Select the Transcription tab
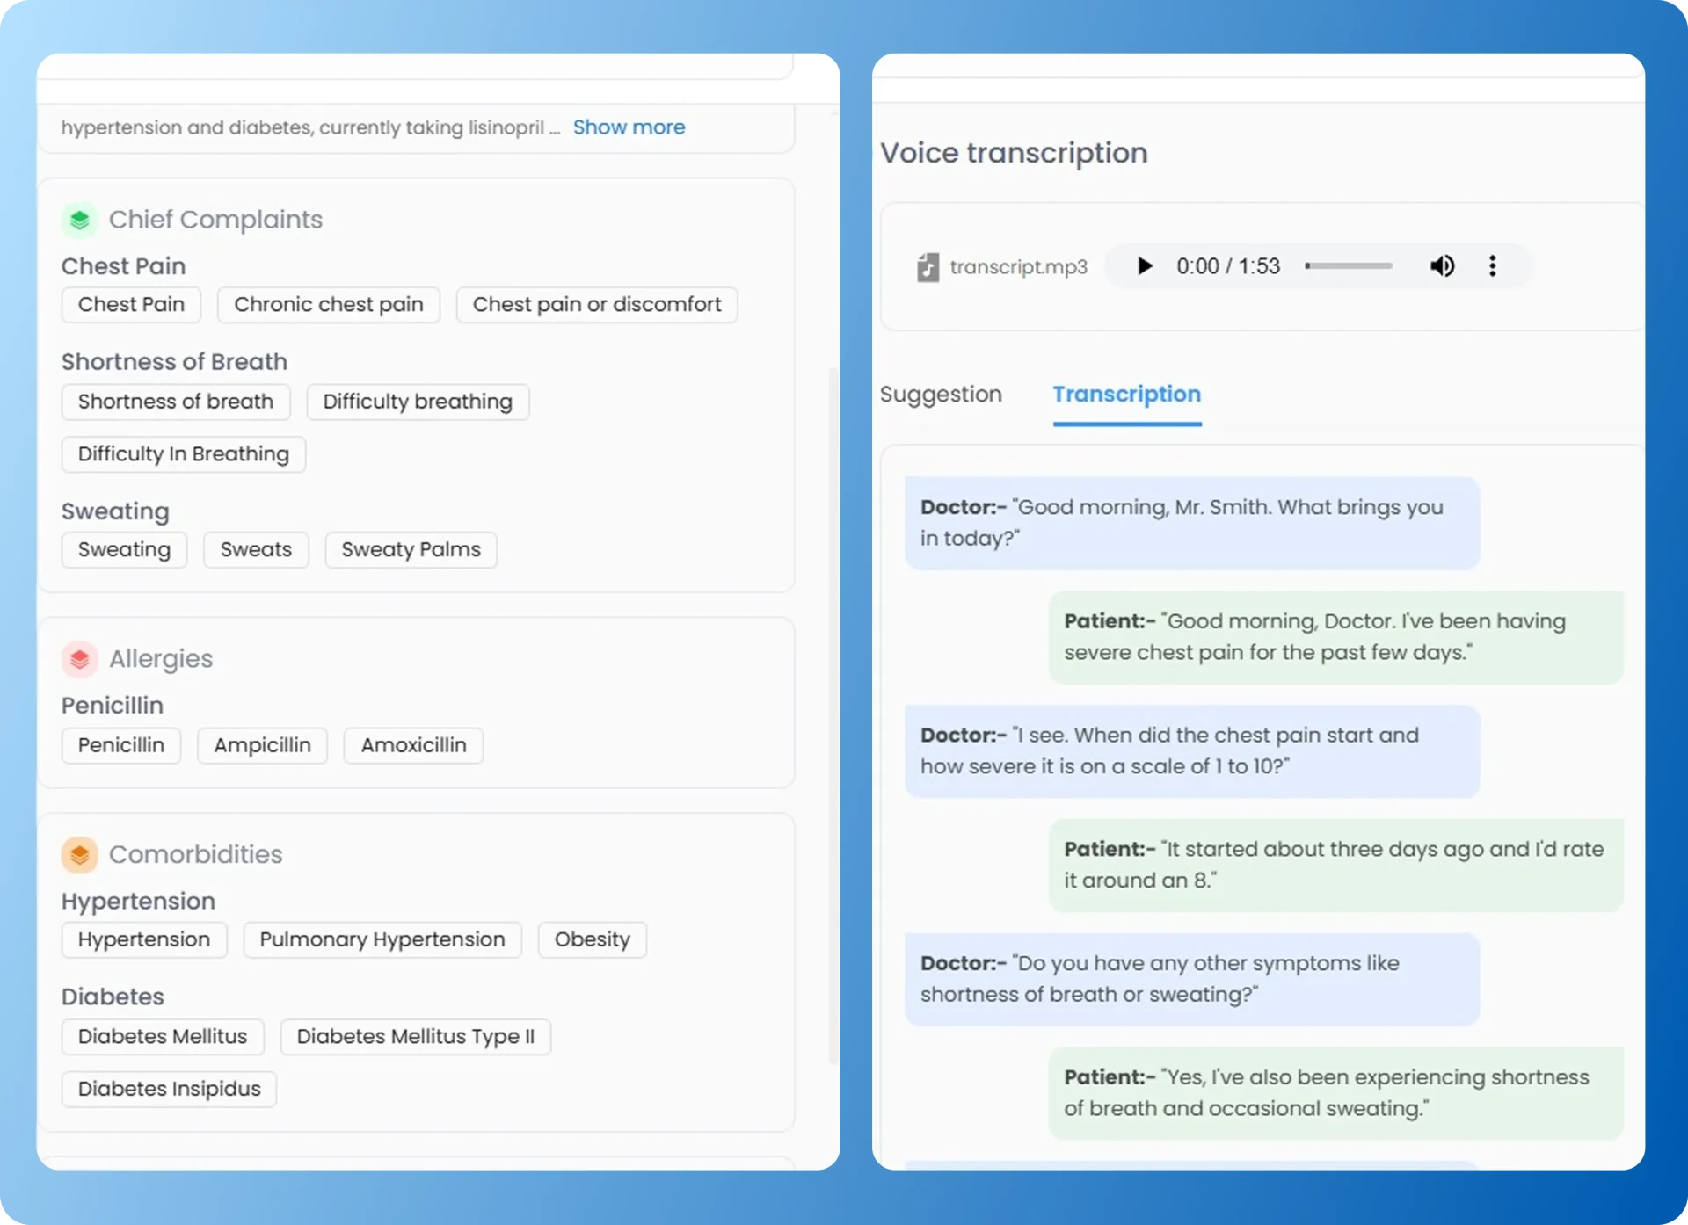 pyautogui.click(x=1126, y=395)
